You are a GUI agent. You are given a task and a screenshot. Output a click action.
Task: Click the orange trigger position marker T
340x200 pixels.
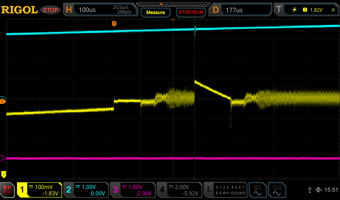pyautogui.click(x=114, y=24)
